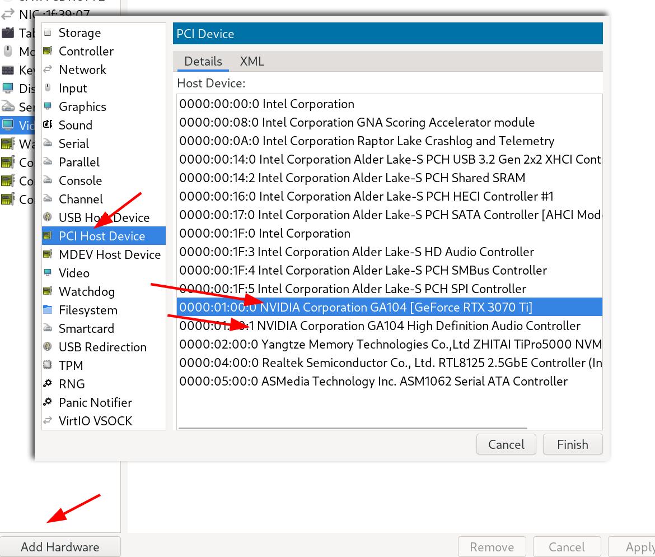This screenshot has height=557, width=655.
Task: Select the Watchdog icon
Action: pyautogui.click(x=48, y=291)
